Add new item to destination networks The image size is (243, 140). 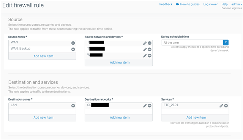(x=120, y=117)
